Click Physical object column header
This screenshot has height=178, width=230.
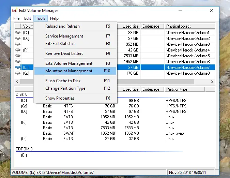pyautogui.click(x=189, y=26)
